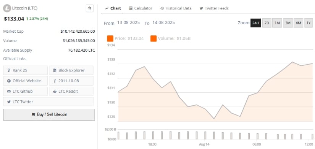
Task: Click the Official Links label
Action: coord(15,59)
